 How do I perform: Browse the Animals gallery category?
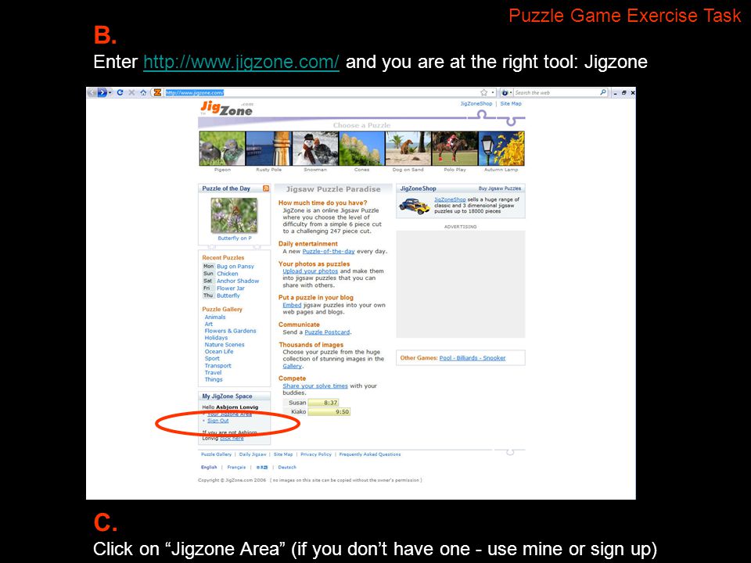point(215,317)
